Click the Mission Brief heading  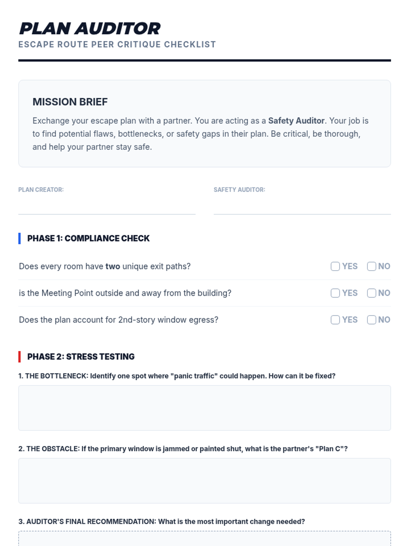point(70,102)
